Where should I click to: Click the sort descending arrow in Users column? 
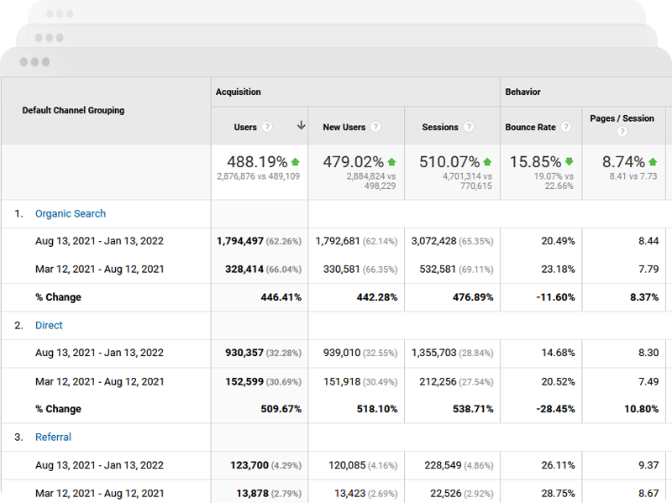301,126
